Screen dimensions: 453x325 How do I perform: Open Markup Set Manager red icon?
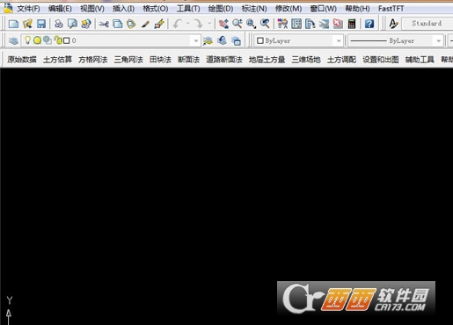pos(338,24)
